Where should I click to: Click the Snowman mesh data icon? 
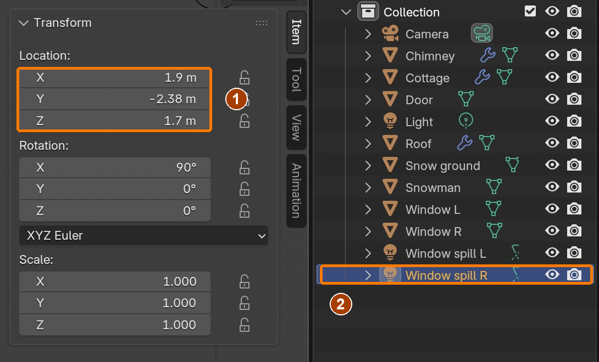[493, 187]
